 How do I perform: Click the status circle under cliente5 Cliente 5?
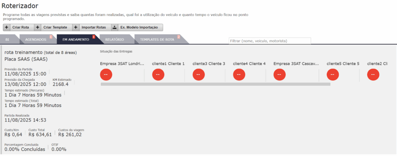pos(333,75)
